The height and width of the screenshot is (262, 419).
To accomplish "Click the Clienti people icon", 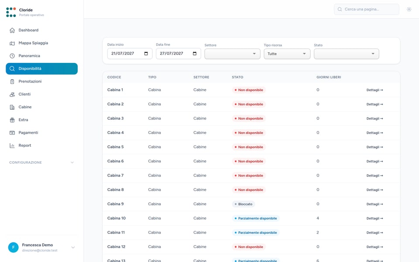I will [12, 94].
